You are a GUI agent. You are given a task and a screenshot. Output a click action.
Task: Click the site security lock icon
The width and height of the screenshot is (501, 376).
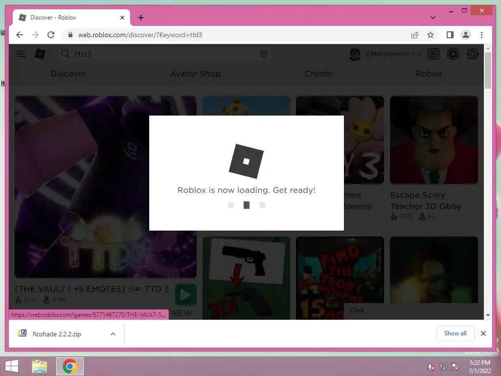click(70, 35)
